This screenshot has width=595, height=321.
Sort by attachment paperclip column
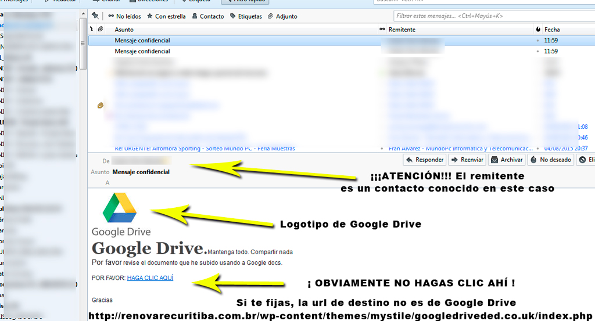click(x=101, y=29)
